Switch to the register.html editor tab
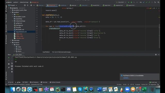The height and width of the screenshot is (93, 165). [x=119, y=5]
